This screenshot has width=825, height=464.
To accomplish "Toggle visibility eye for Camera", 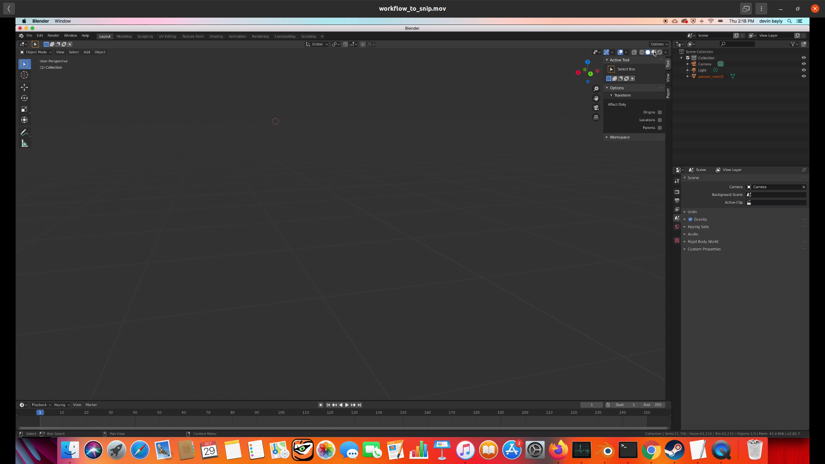I will point(804,64).
